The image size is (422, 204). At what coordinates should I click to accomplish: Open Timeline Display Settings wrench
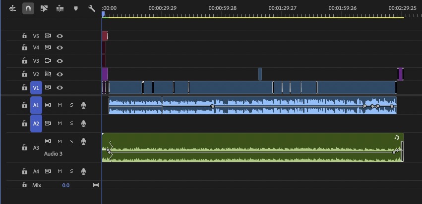[92, 8]
